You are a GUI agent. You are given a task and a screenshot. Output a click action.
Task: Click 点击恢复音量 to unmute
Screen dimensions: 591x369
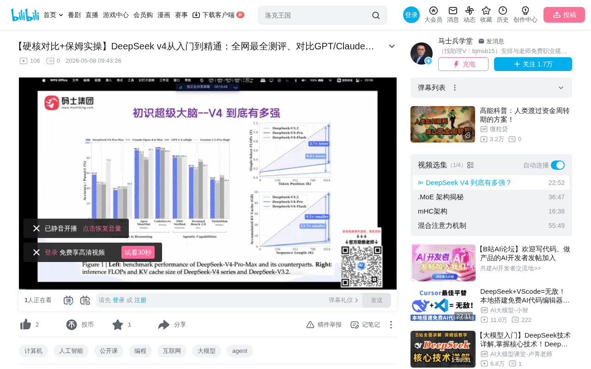coord(102,228)
